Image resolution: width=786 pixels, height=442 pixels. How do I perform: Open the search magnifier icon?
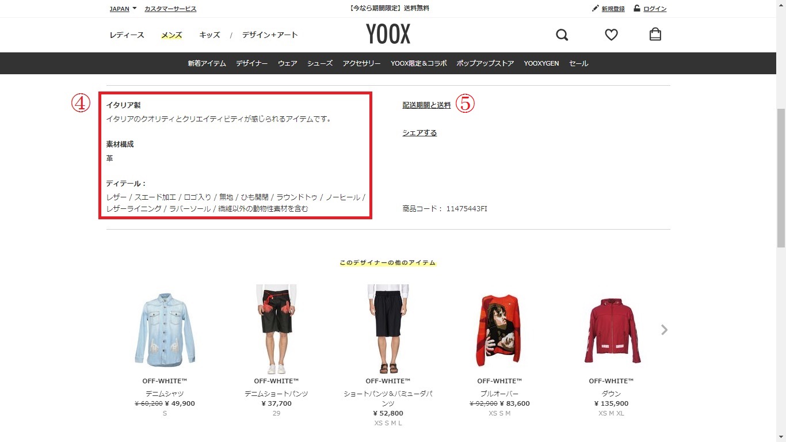click(562, 35)
